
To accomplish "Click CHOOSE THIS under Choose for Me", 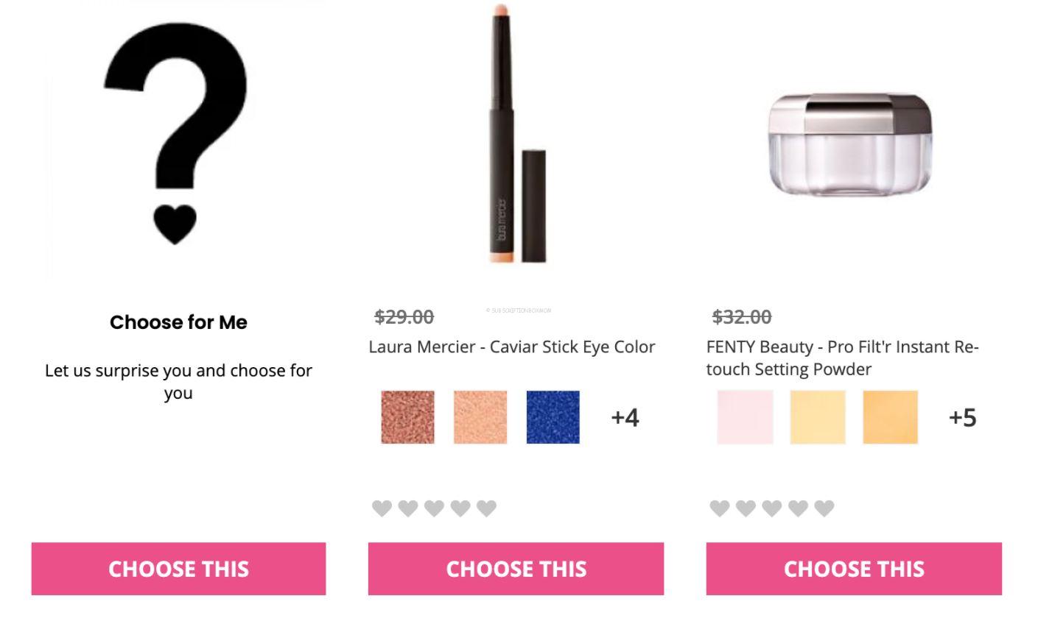I will 178,569.
